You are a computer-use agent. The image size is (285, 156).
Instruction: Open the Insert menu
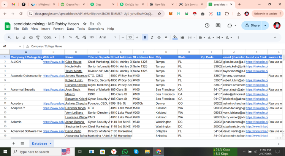click(46, 29)
